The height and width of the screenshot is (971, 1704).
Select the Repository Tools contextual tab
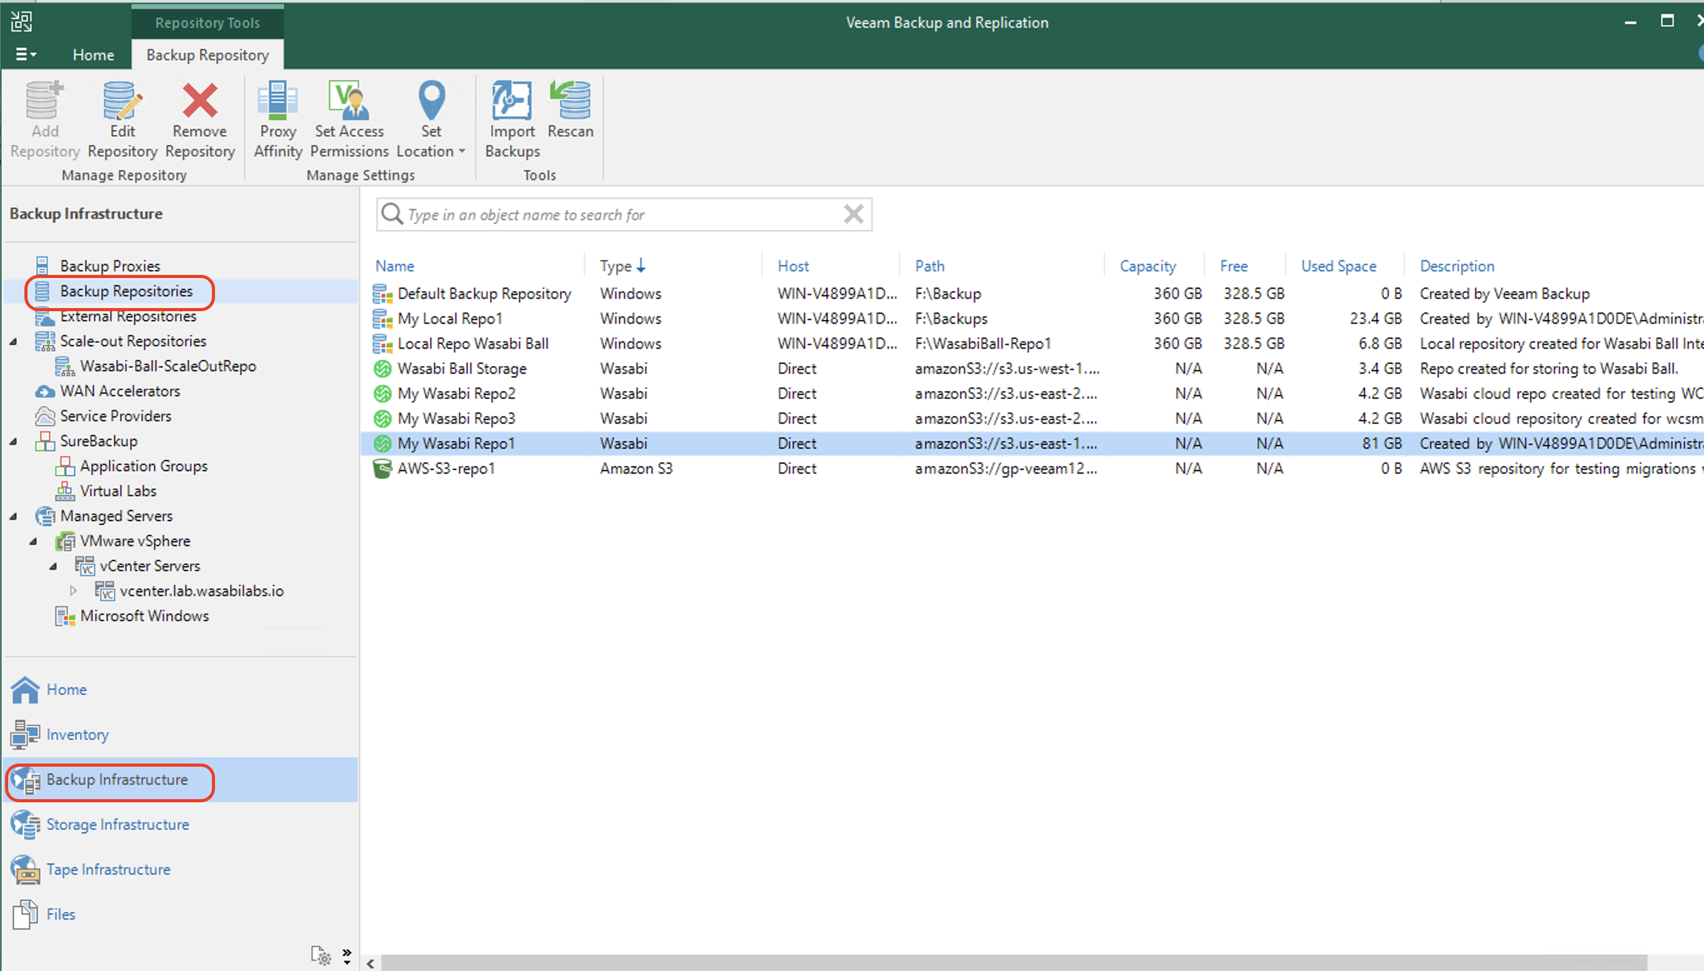pyautogui.click(x=208, y=22)
